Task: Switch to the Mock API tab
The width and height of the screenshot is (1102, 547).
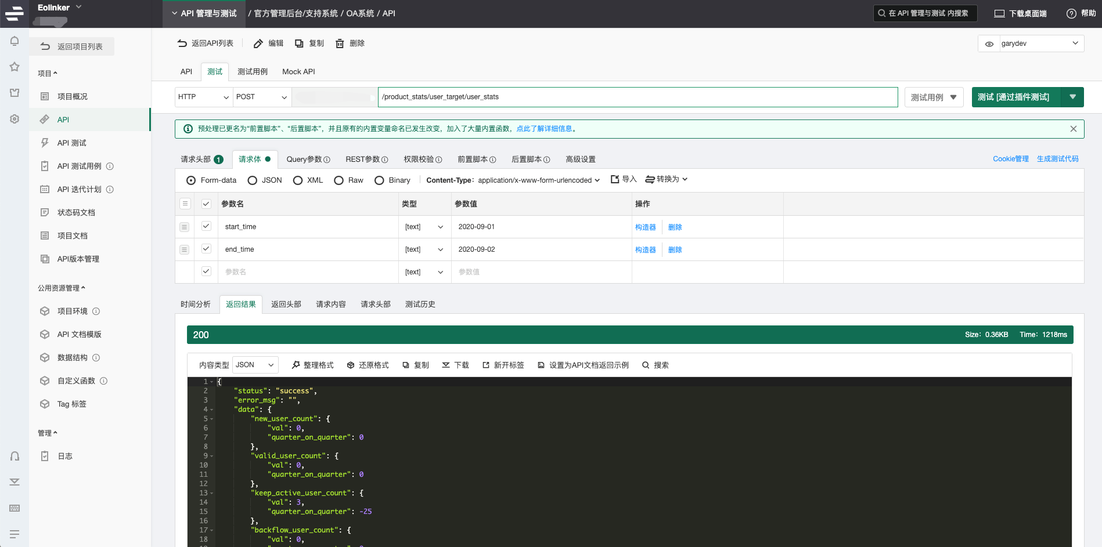Action: click(298, 72)
